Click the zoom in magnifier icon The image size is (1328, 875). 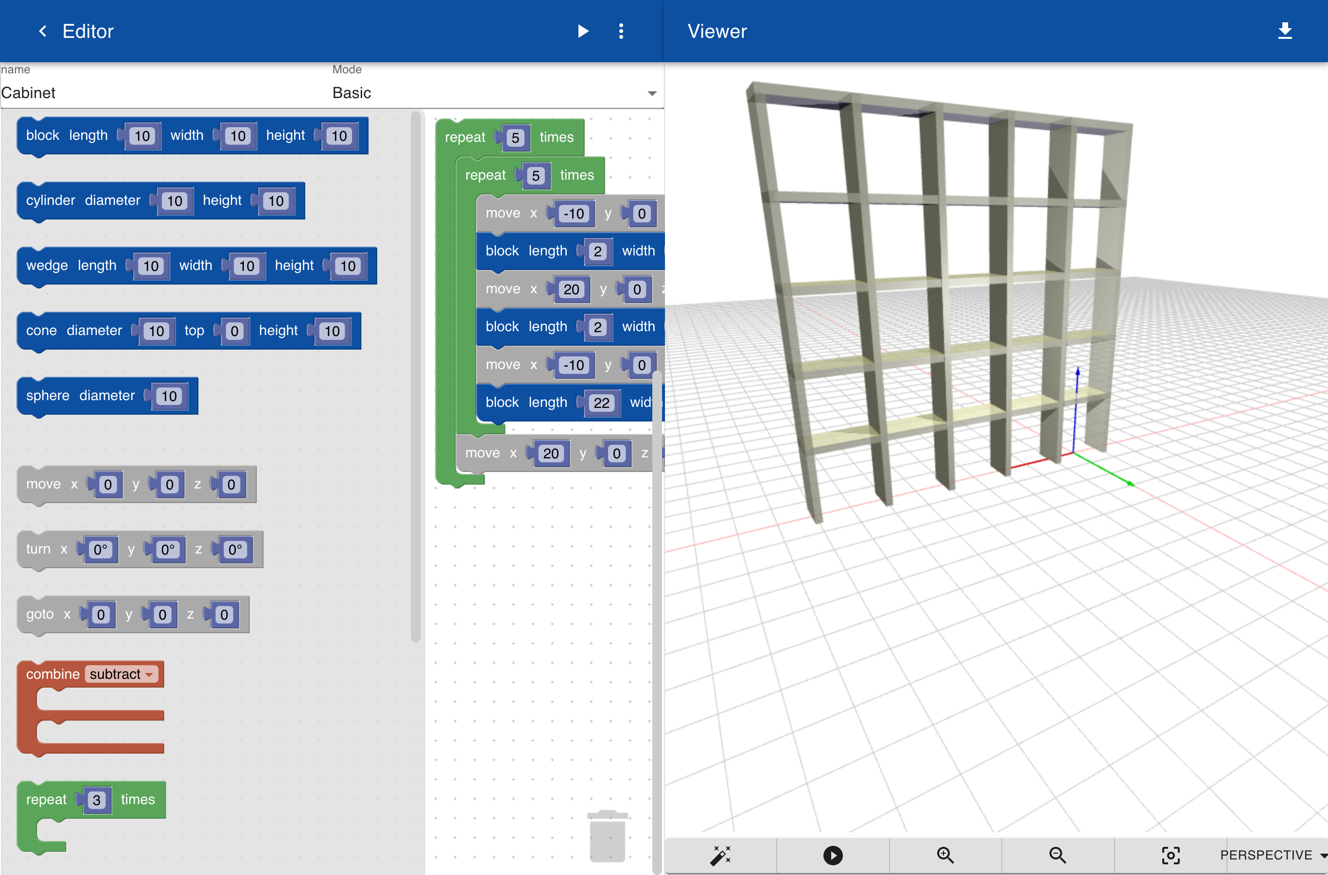tap(945, 855)
